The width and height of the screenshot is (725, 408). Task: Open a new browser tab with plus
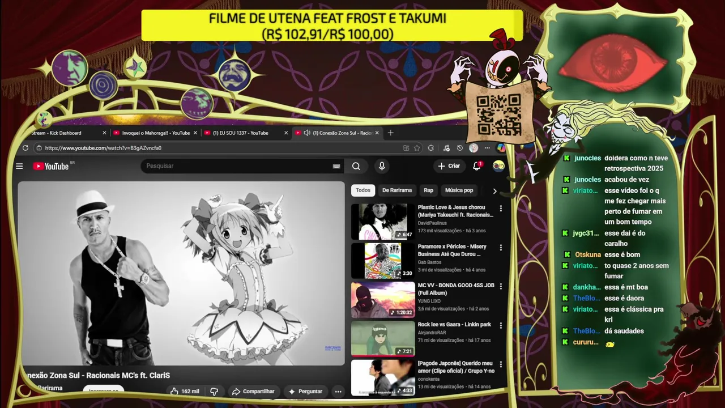pos(390,133)
